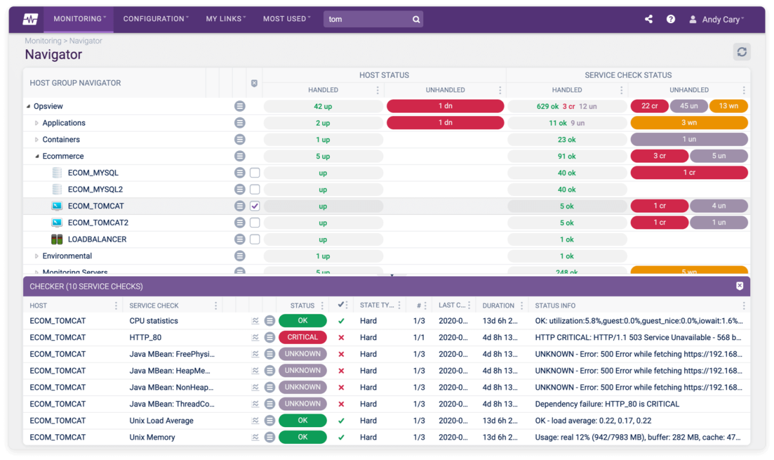
Task: Click the Monitoring breadcrumb link
Action: point(43,40)
